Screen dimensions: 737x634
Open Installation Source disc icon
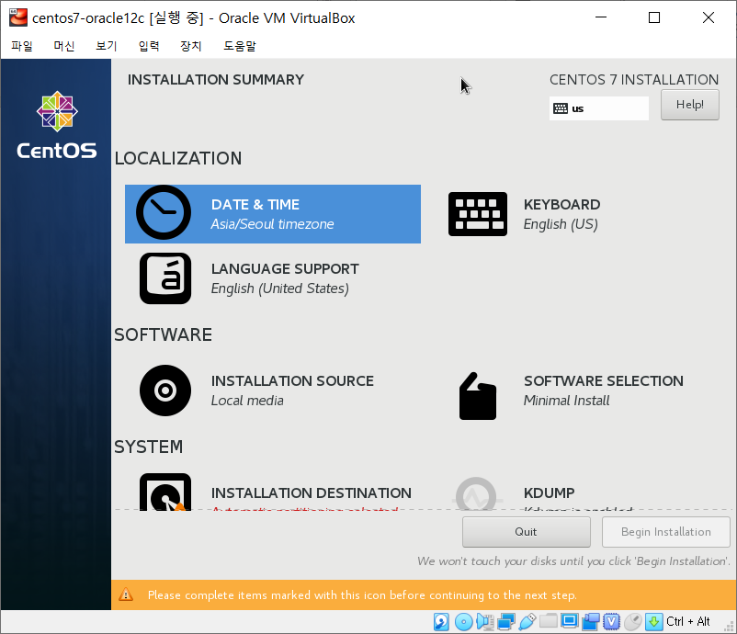(165, 391)
